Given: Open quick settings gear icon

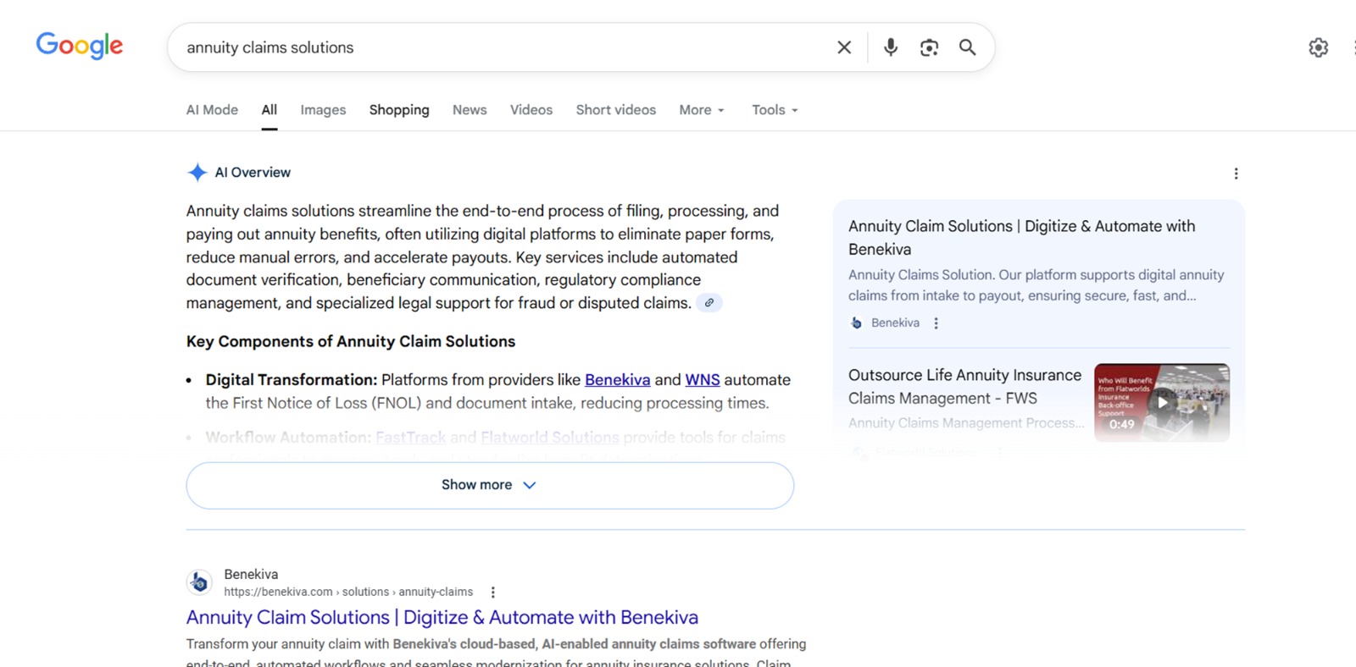Looking at the screenshot, I should coord(1318,47).
